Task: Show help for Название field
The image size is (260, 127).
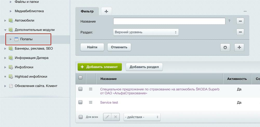Action: 229,21
